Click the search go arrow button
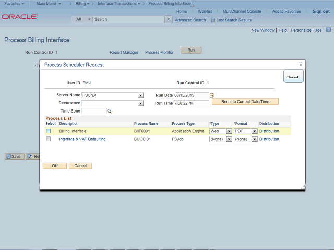334x250 pixels. tap(168, 19)
